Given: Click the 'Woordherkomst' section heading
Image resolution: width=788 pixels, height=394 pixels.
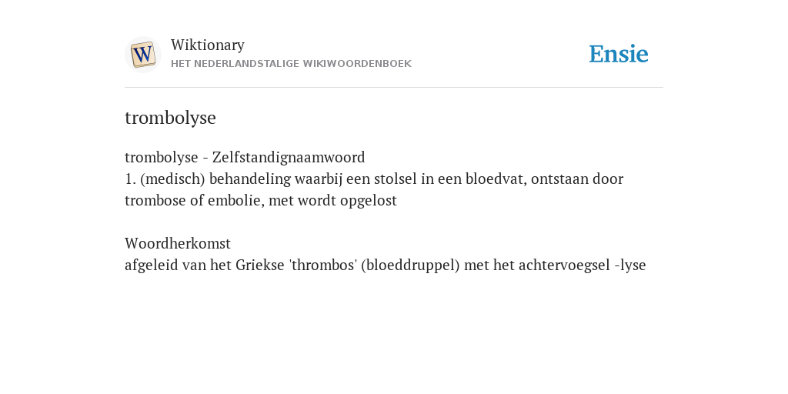Looking at the screenshot, I should 178,244.
